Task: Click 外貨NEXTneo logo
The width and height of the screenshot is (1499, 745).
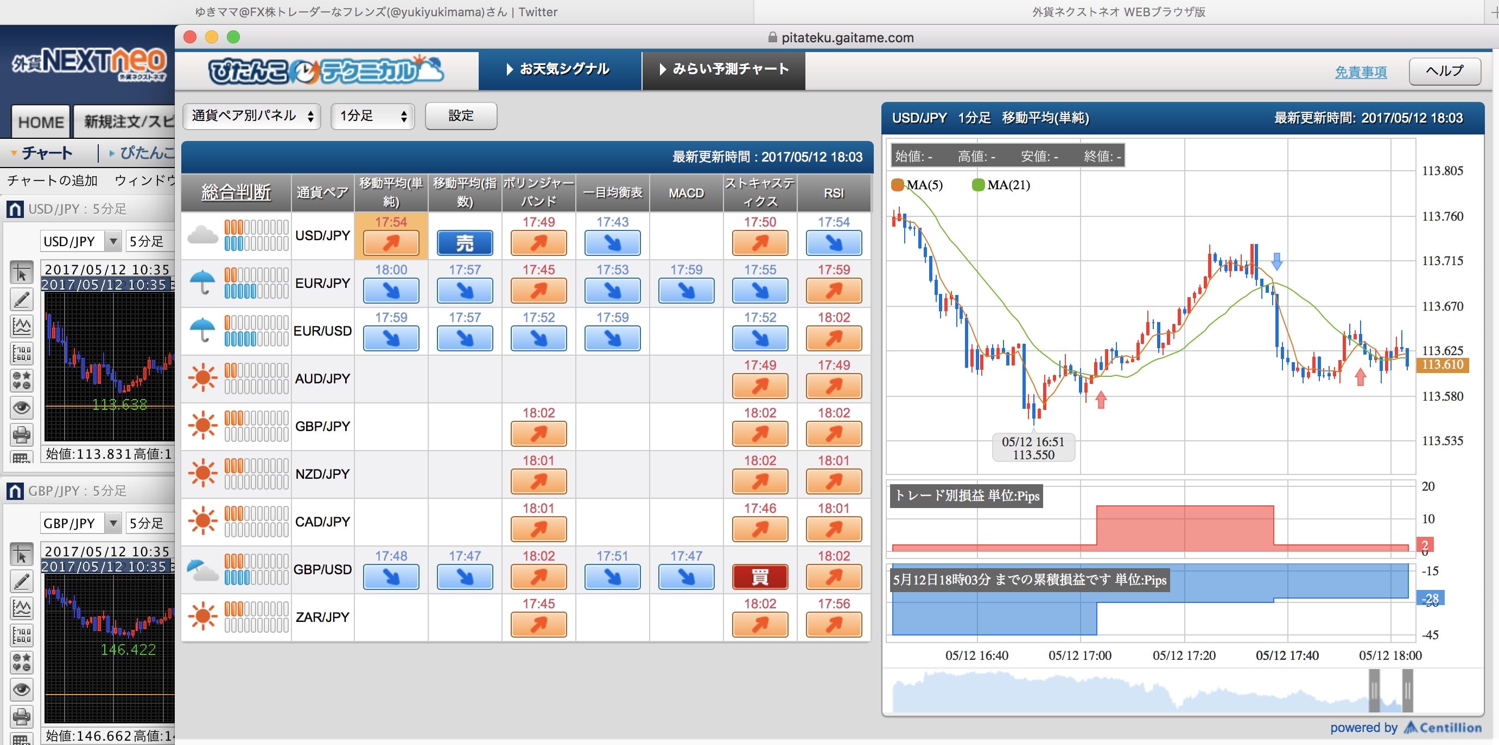Action: (x=89, y=63)
